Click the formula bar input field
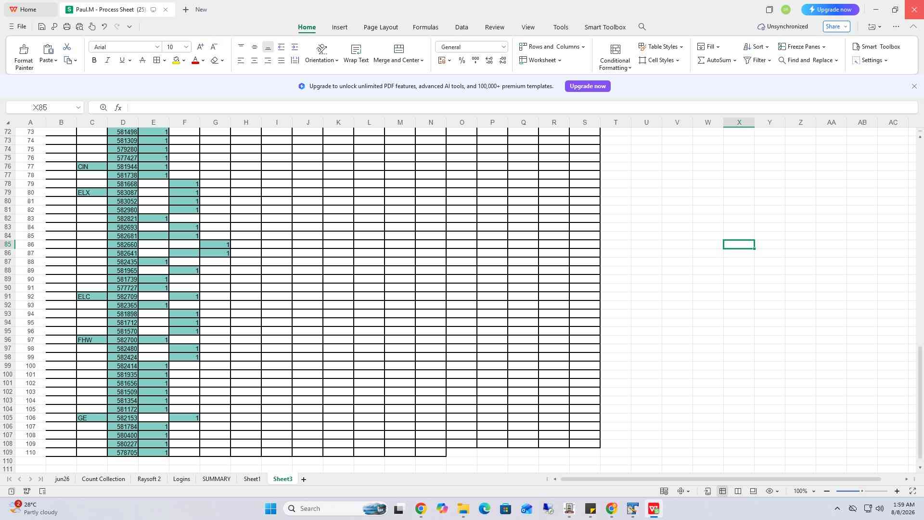This screenshot has height=520, width=924. 522,107
